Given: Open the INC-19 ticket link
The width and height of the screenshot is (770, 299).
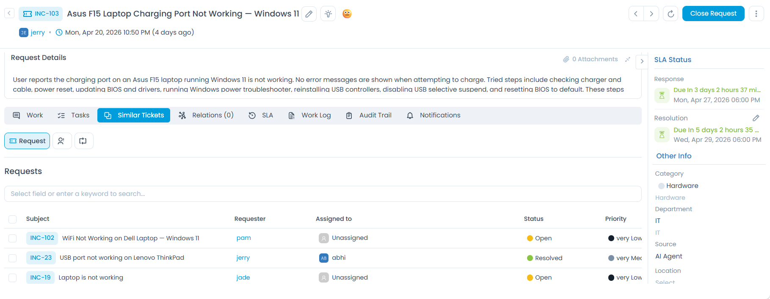Looking at the screenshot, I should [40, 277].
